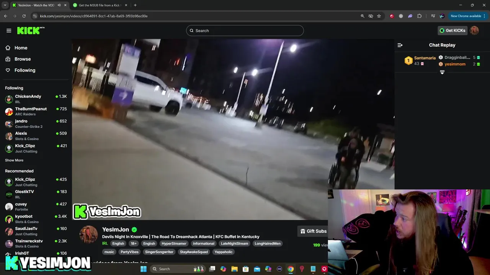Image resolution: width=490 pixels, height=275 pixels.
Task: Click the IRL category link
Action: [105, 244]
